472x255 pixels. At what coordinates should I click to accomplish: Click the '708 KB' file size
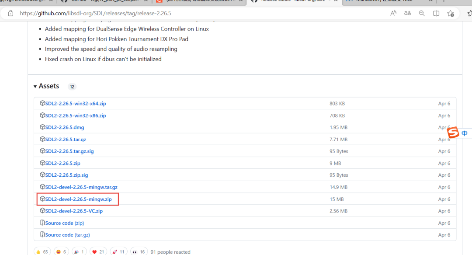click(337, 115)
